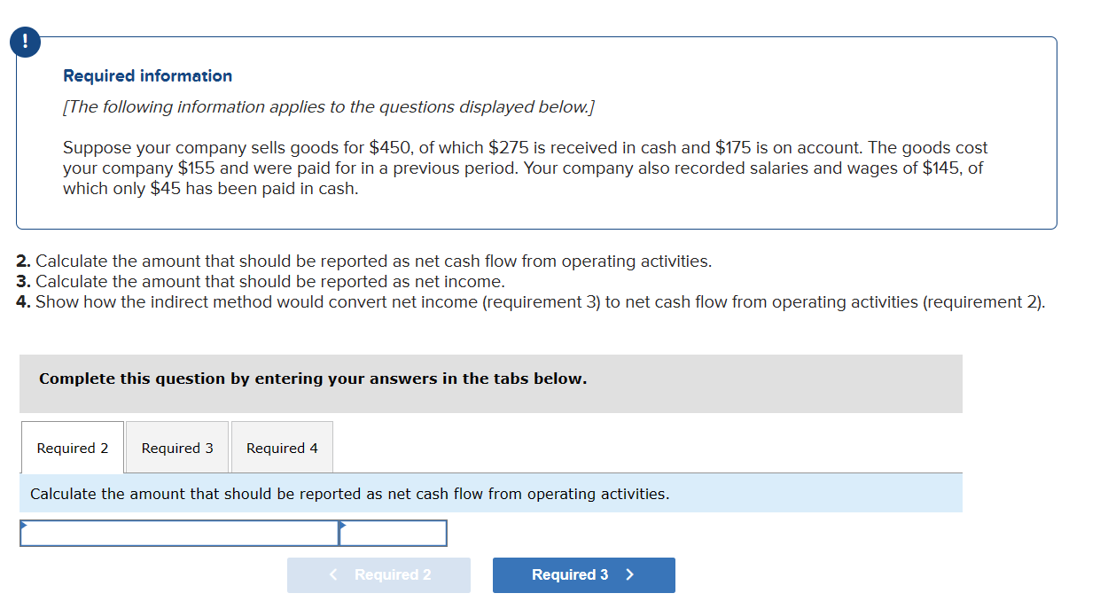Select the blue instruction banner text

[348, 494]
